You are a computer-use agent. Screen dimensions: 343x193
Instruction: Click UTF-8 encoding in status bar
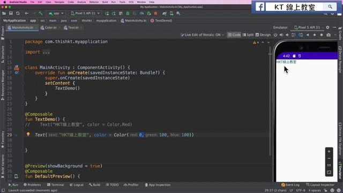click(301, 190)
